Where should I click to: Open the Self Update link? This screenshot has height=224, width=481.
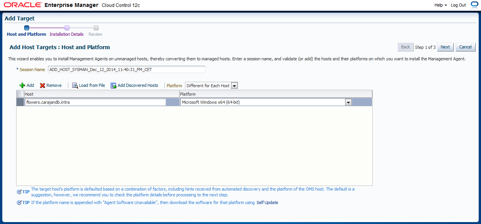267,202
